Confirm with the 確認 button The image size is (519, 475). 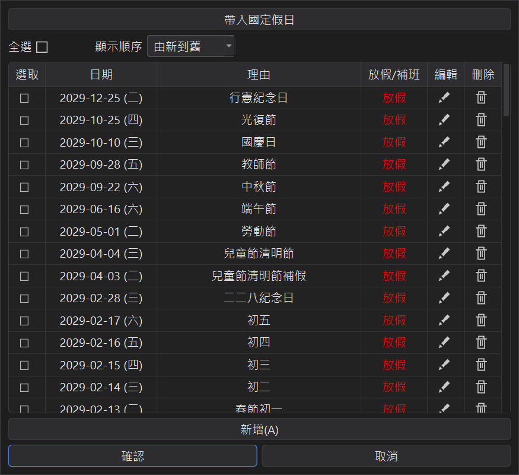coord(133,456)
